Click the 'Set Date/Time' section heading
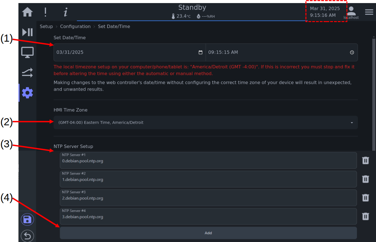The width and height of the screenshot is (376, 242). pyautogui.click(x=70, y=38)
